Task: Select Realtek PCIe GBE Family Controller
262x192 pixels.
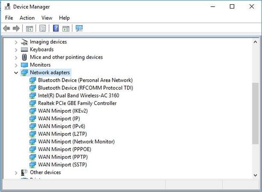Action: point(77,103)
